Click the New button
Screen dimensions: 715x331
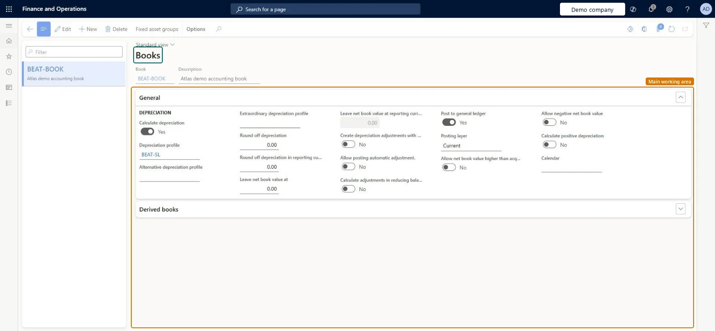point(88,29)
